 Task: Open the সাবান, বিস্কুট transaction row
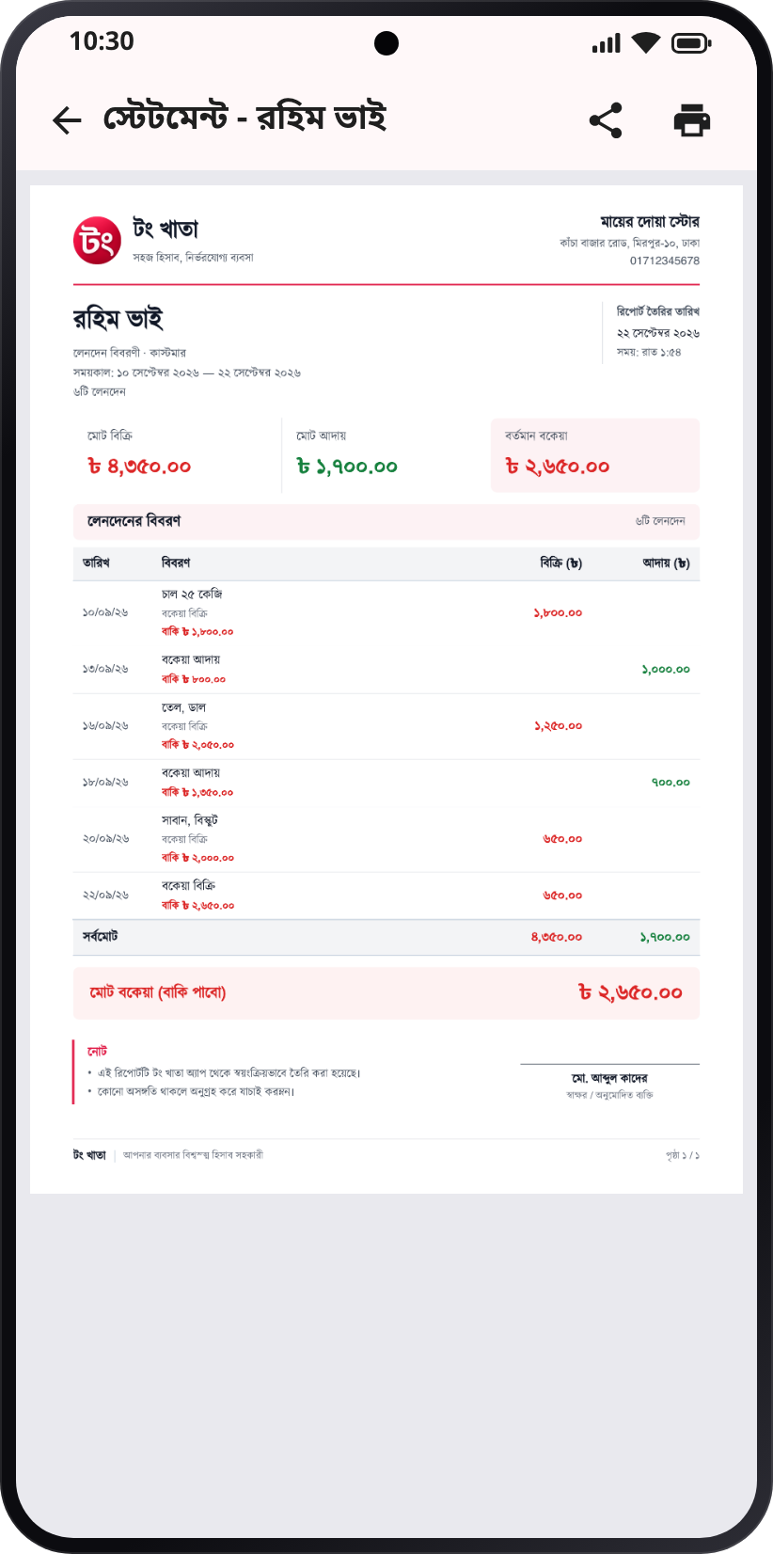coord(386,839)
